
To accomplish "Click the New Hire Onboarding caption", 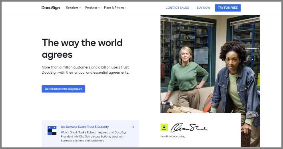I will coord(173,136).
